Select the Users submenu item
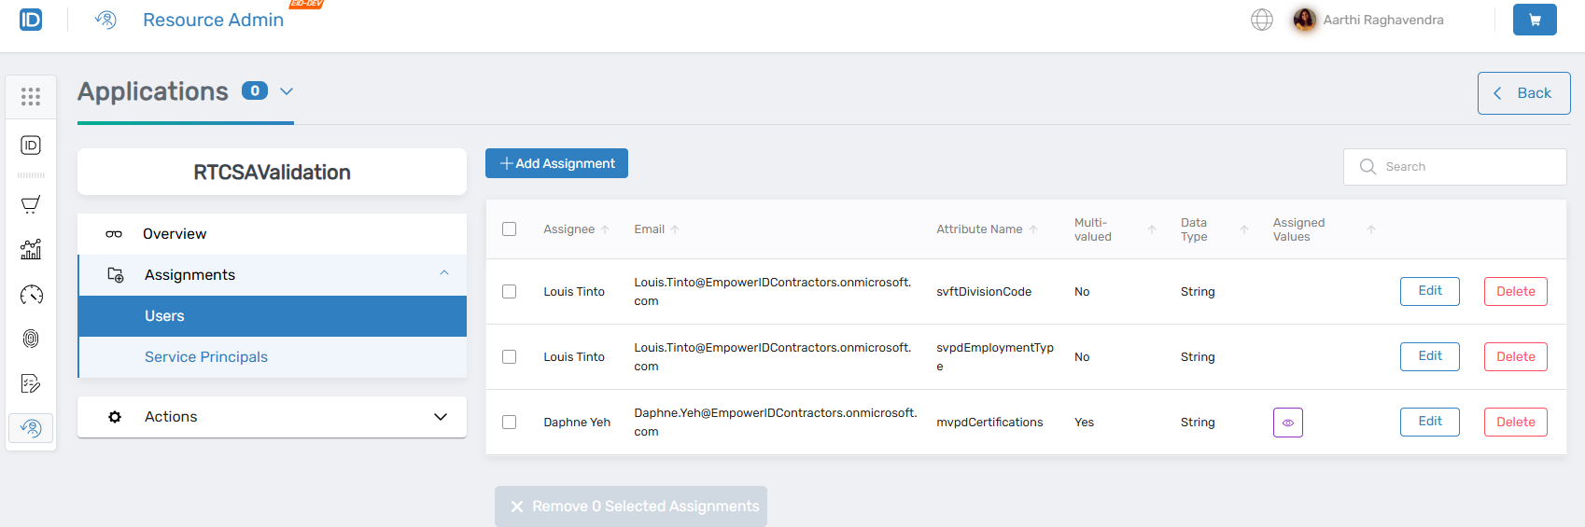 [x=273, y=316]
